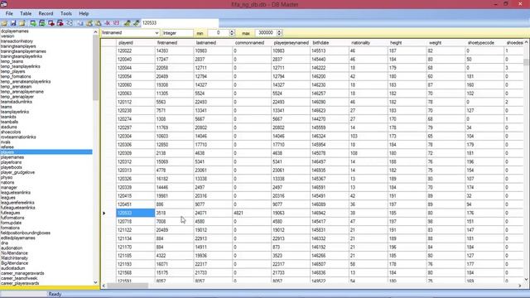
Task: Click the second clipboard paste icon
Action: pos(98,23)
